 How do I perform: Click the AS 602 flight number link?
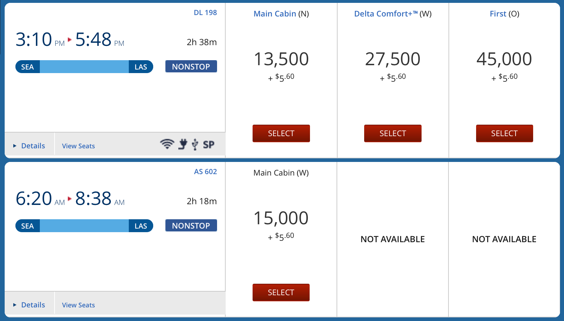pos(206,172)
